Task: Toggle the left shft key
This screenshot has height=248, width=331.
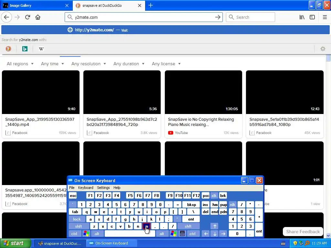Action: pos(79,226)
